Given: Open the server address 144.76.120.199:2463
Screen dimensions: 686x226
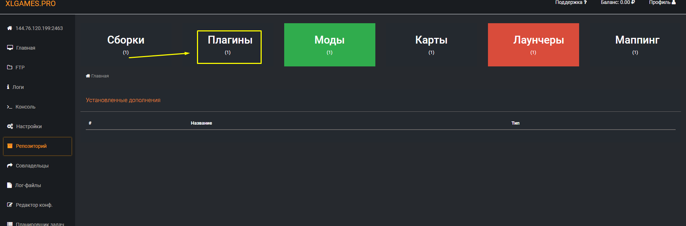Looking at the screenshot, I should click(x=39, y=27).
